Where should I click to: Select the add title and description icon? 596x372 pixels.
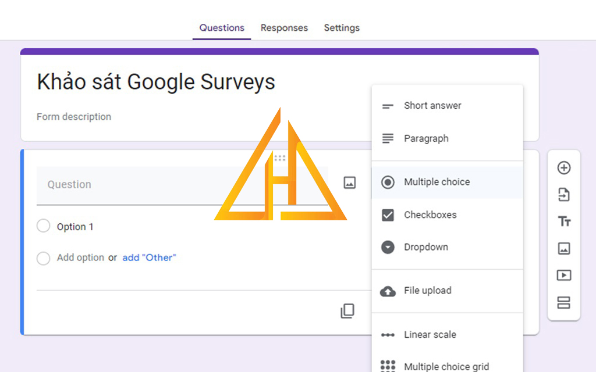[563, 221]
